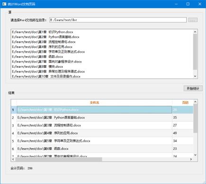The height and width of the screenshot is (184, 206).
Task: Click page count cell 34
Action: [183, 141]
